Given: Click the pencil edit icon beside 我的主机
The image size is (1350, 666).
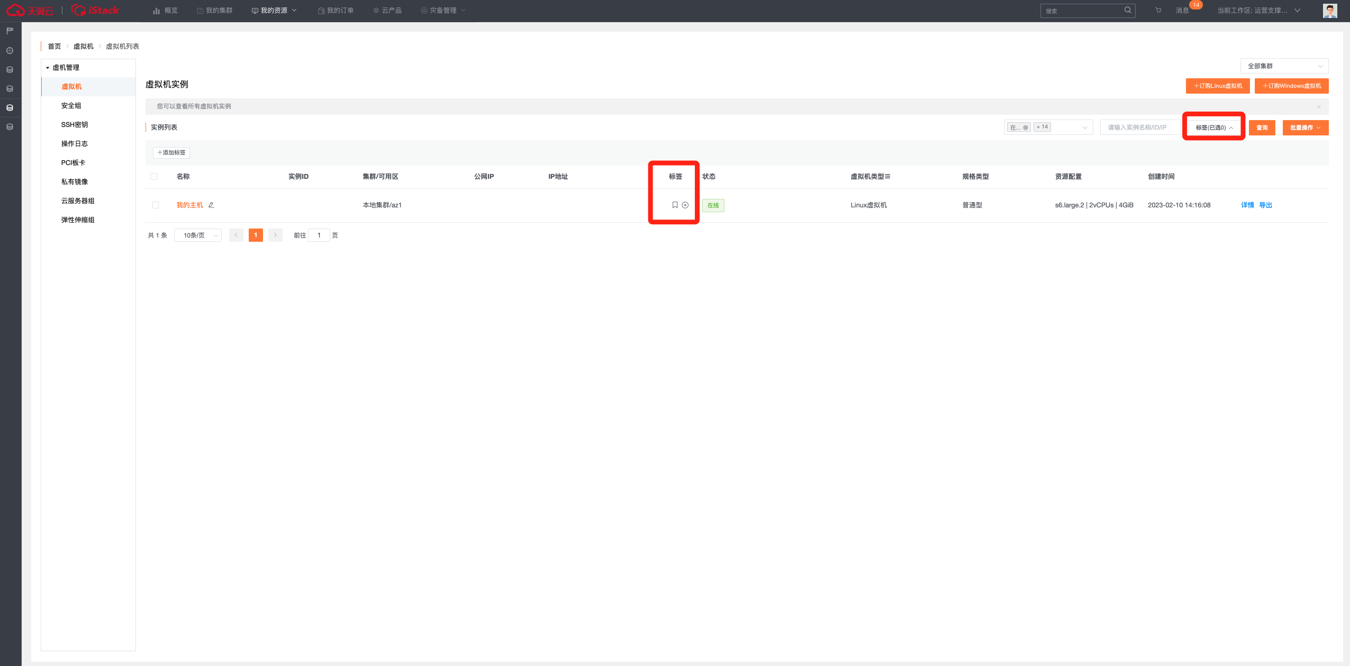Looking at the screenshot, I should (x=211, y=205).
